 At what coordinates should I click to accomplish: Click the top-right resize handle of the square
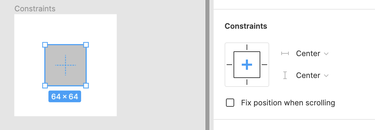[86, 45]
